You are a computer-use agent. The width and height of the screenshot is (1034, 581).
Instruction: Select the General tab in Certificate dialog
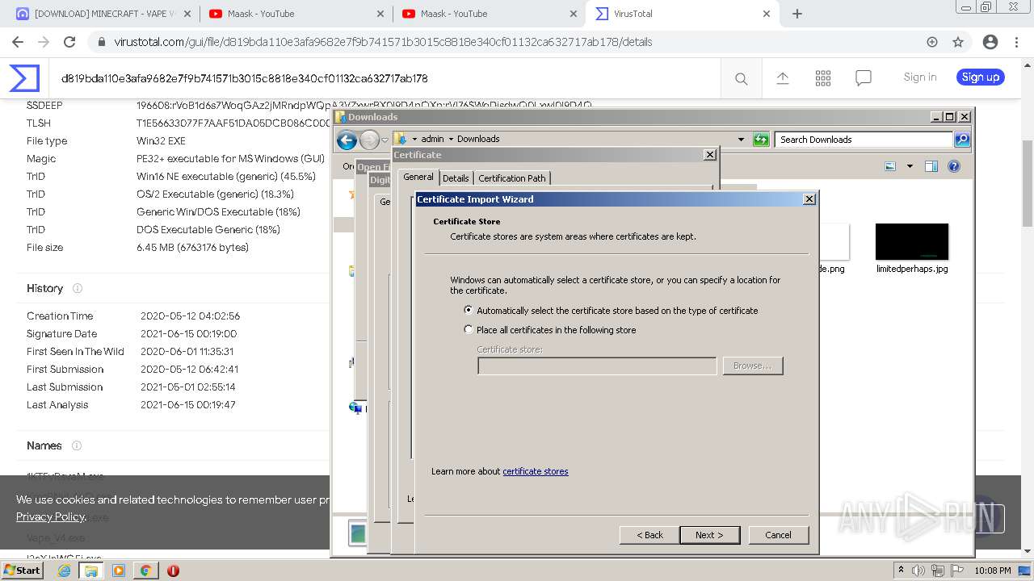(418, 177)
